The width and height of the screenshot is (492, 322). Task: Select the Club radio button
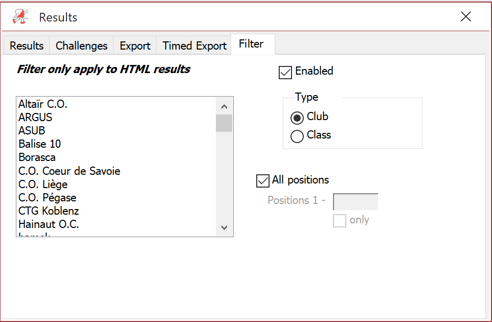297,118
